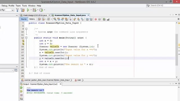The height and width of the screenshot is (101, 180).
Task: Click the hint bulb icon beside int x line
Action: (23, 41)
